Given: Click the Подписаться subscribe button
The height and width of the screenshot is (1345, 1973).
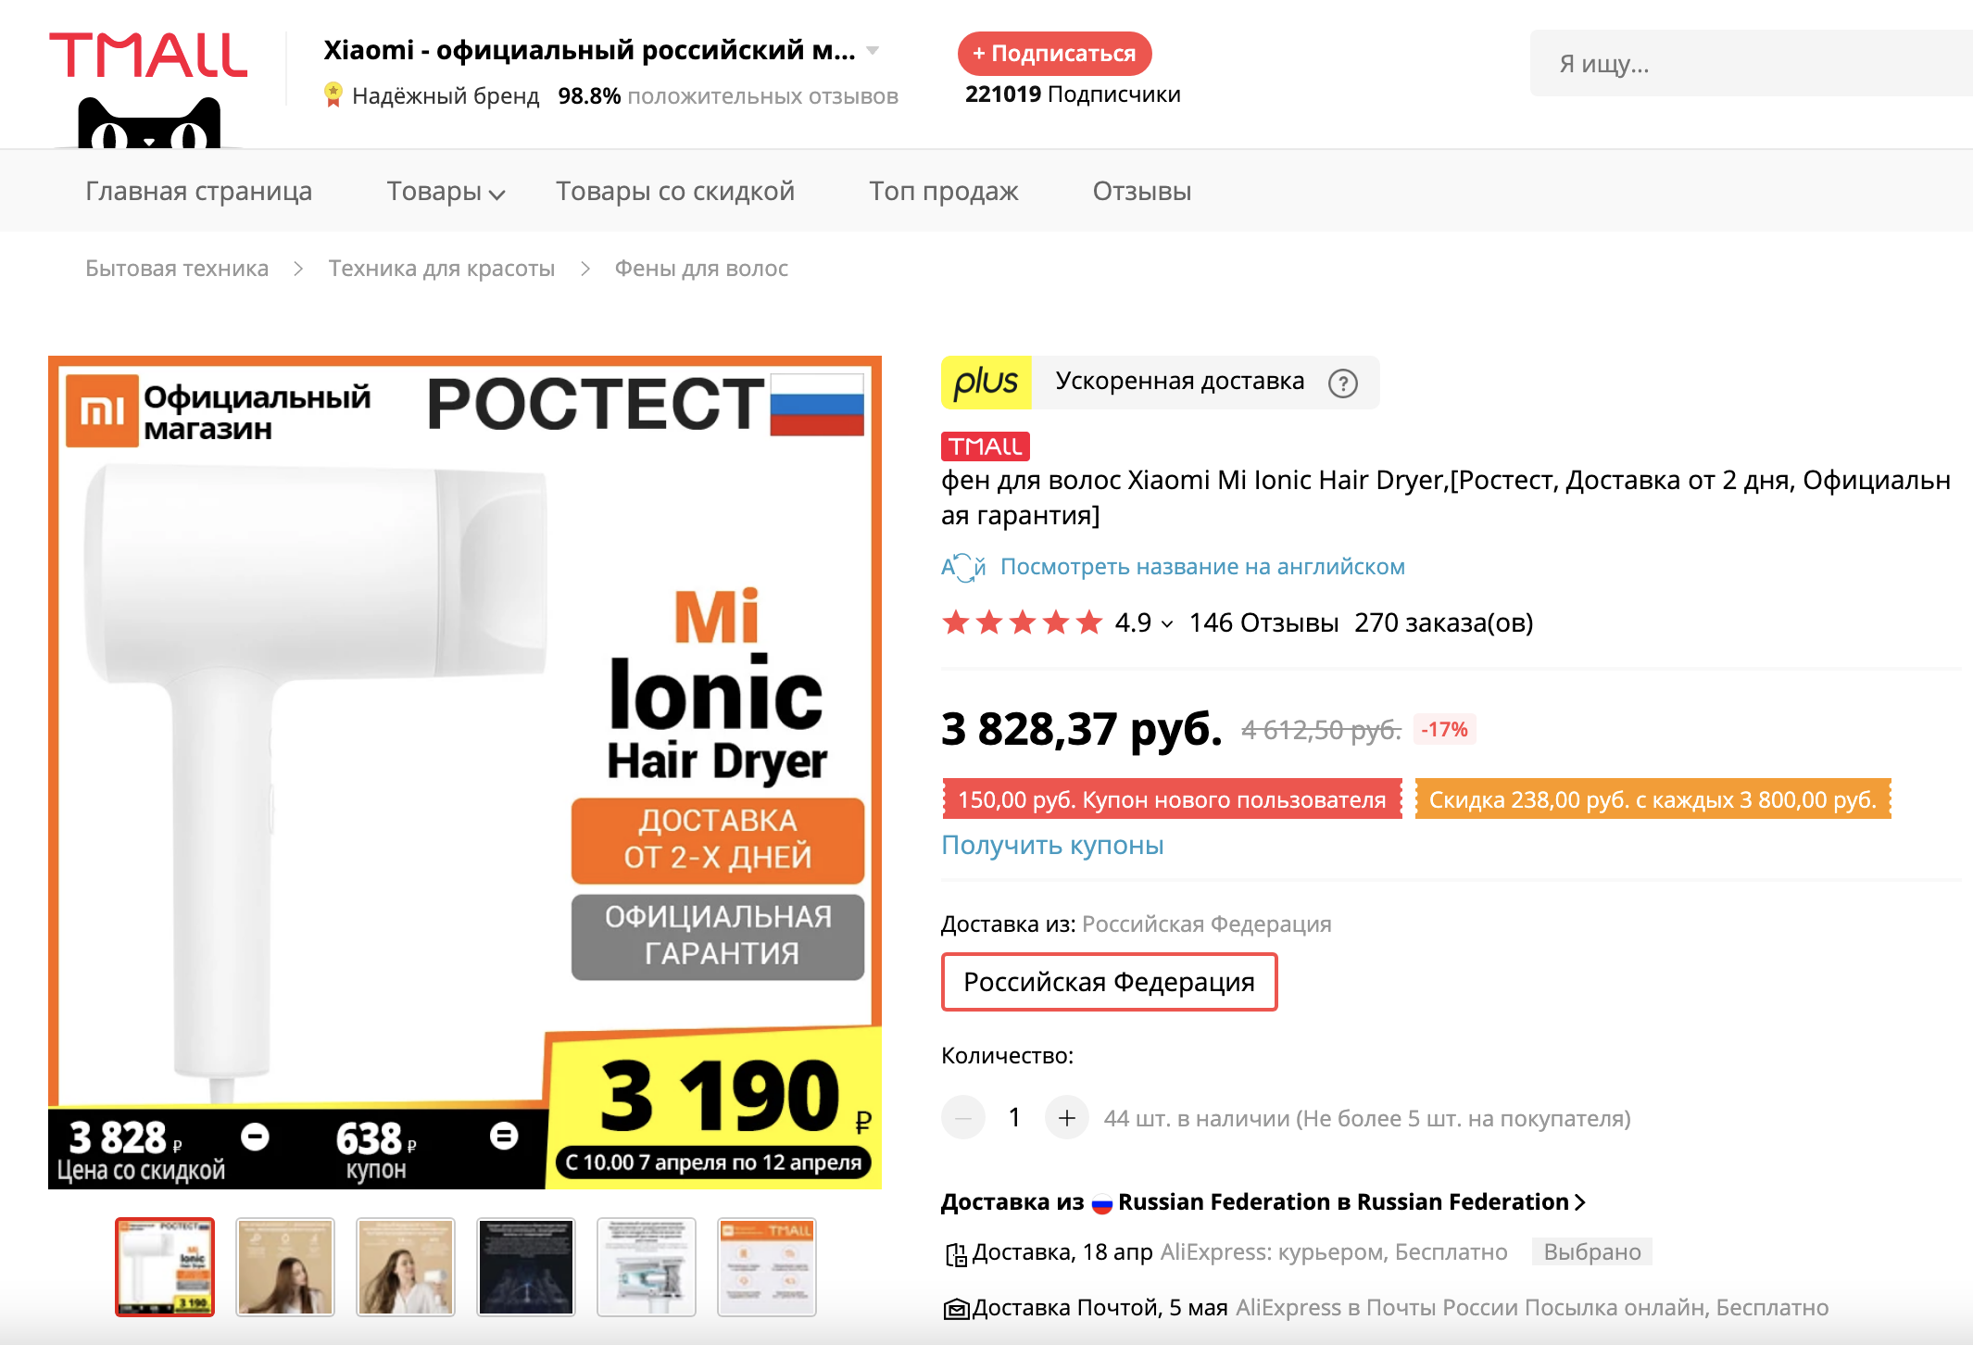Looking at the screenshot, I should 1054,54.
